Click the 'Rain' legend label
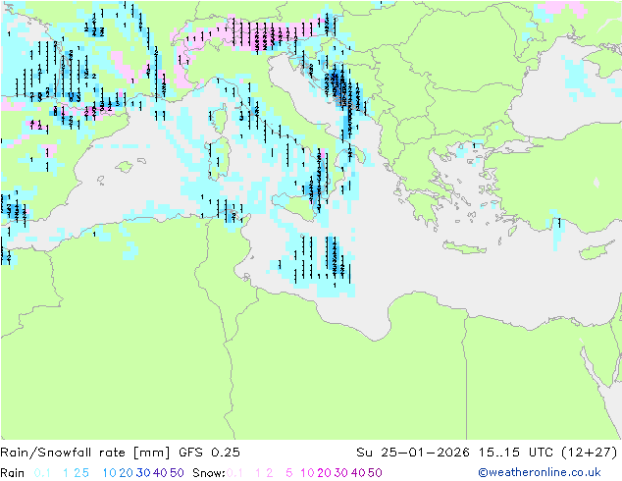622x481 pixels. click(x=13, y=473)
